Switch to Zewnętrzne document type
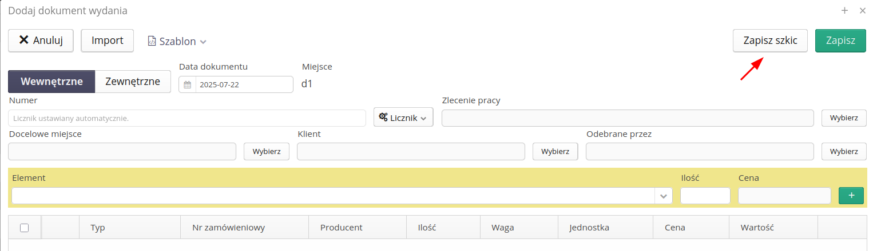The width and height of the screenshot is (873, 251). [x=132, y=82]
